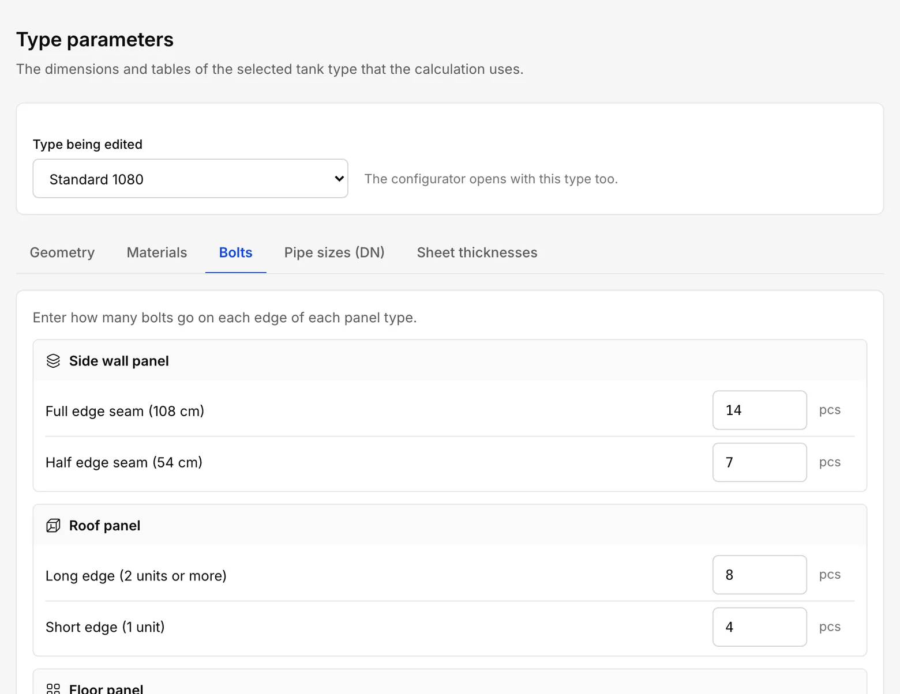The width and height of the screenshot is (900, 694).
Task: Open the Pipe sizes (DN) tab
Action: (335, 252)
